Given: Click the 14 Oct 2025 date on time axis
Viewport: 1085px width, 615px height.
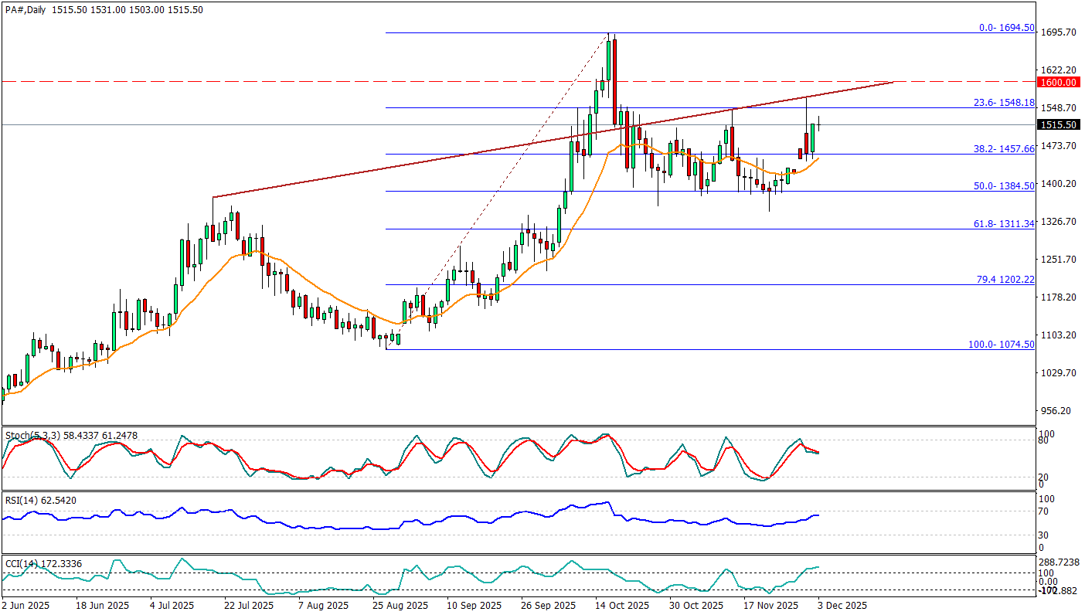Looking at the screenshot, I should pyautogui.click(x=623, y=606).
